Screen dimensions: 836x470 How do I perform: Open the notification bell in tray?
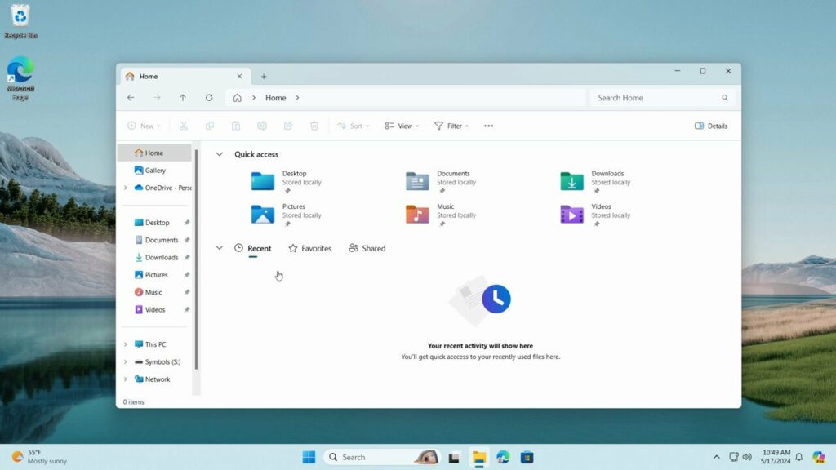(x=798, y=457)
